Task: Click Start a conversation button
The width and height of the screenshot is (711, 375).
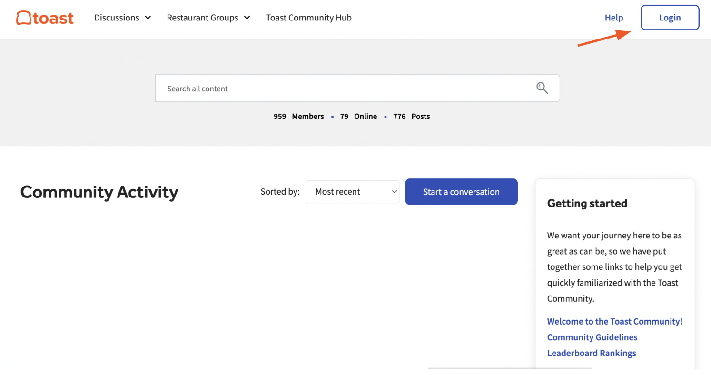Action: pos(461,192)
